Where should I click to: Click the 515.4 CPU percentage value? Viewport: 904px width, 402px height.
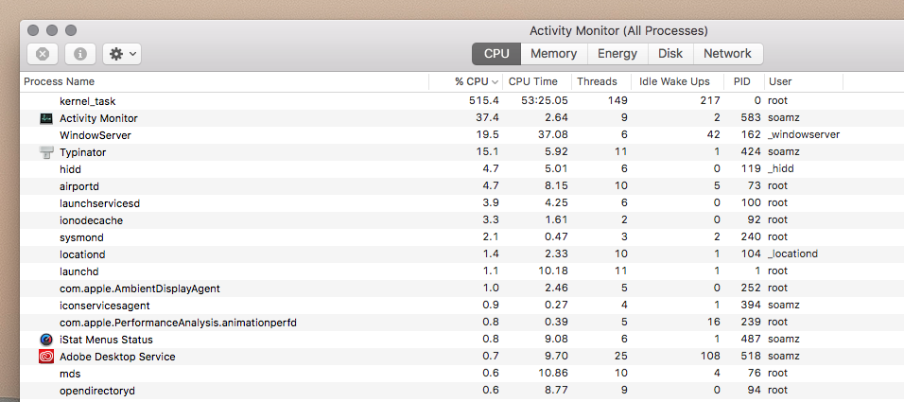(x=484, y=101)
